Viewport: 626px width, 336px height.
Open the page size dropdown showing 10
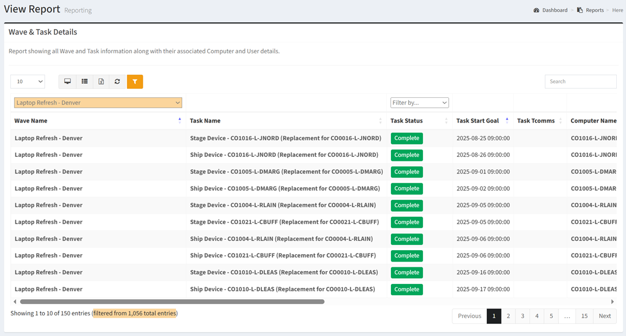pos(28,82)
